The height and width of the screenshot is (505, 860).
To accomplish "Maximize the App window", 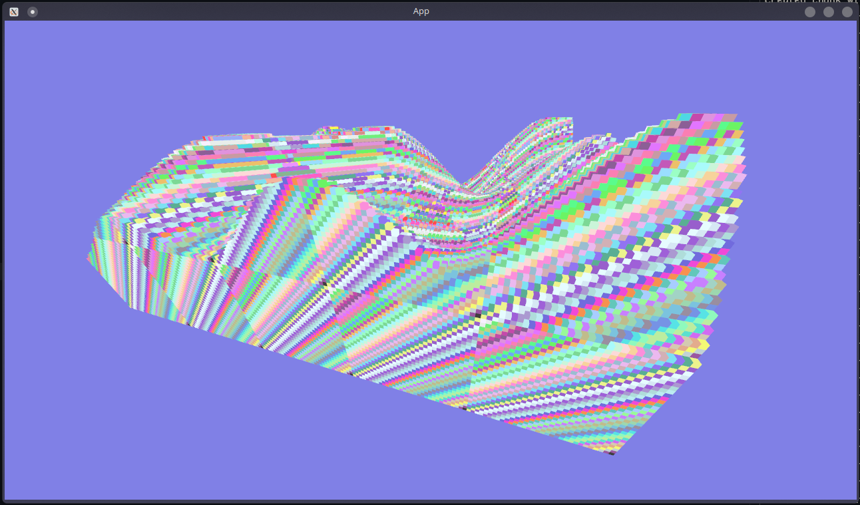I will click(x=829, y=11).
